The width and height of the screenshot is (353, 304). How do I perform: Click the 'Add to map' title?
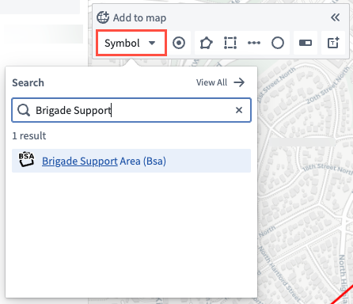coord(139,18)
